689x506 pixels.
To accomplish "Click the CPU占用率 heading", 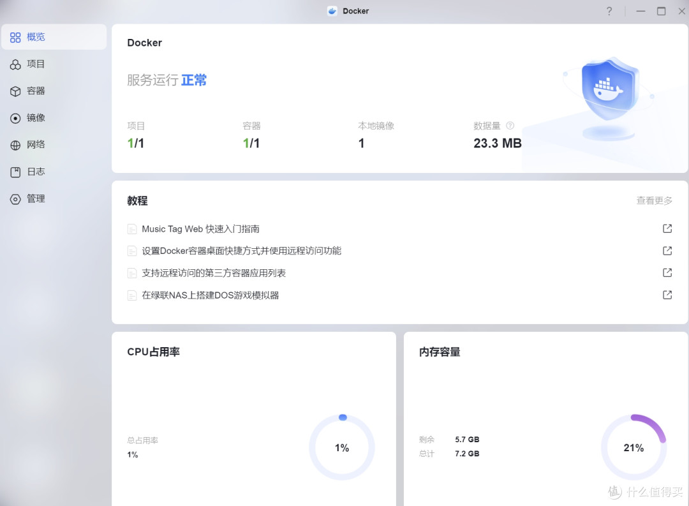I will click(153, 352).
